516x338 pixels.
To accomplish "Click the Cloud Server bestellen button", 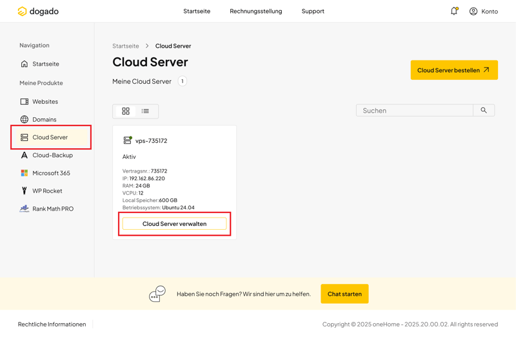I will click(453, 70).
